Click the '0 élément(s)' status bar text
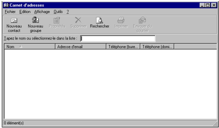 tap(14, 123)
